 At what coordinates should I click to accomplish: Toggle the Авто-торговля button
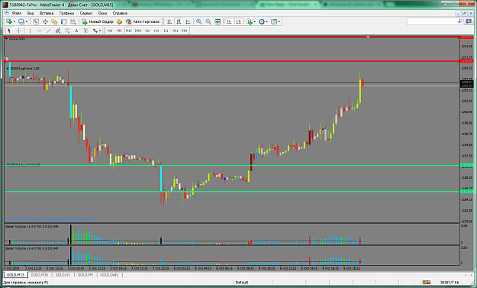coord(143,21)
